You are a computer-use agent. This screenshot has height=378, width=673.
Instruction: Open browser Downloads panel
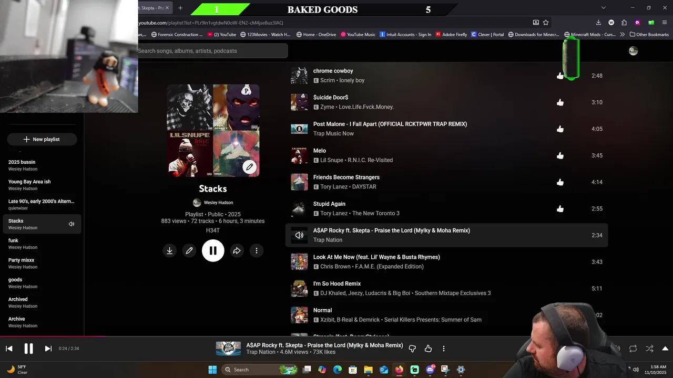[x=598, y=23]
